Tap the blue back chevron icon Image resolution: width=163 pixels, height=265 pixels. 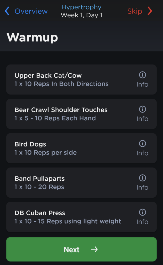point(7,11)
